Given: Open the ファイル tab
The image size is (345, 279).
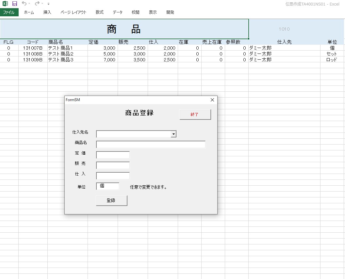Looking at the screenshot, I should click(x=9, y=12).
